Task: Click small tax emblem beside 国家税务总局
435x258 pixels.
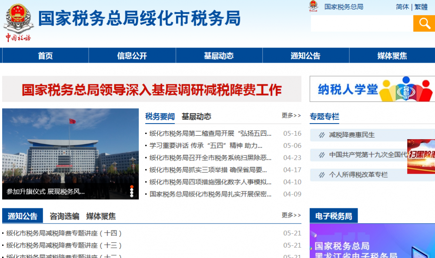Action: click(313, 7)
